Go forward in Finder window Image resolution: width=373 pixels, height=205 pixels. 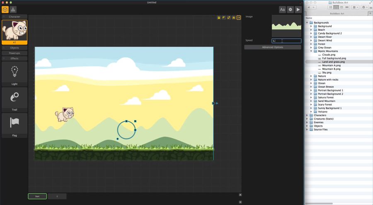pos(314,7)
